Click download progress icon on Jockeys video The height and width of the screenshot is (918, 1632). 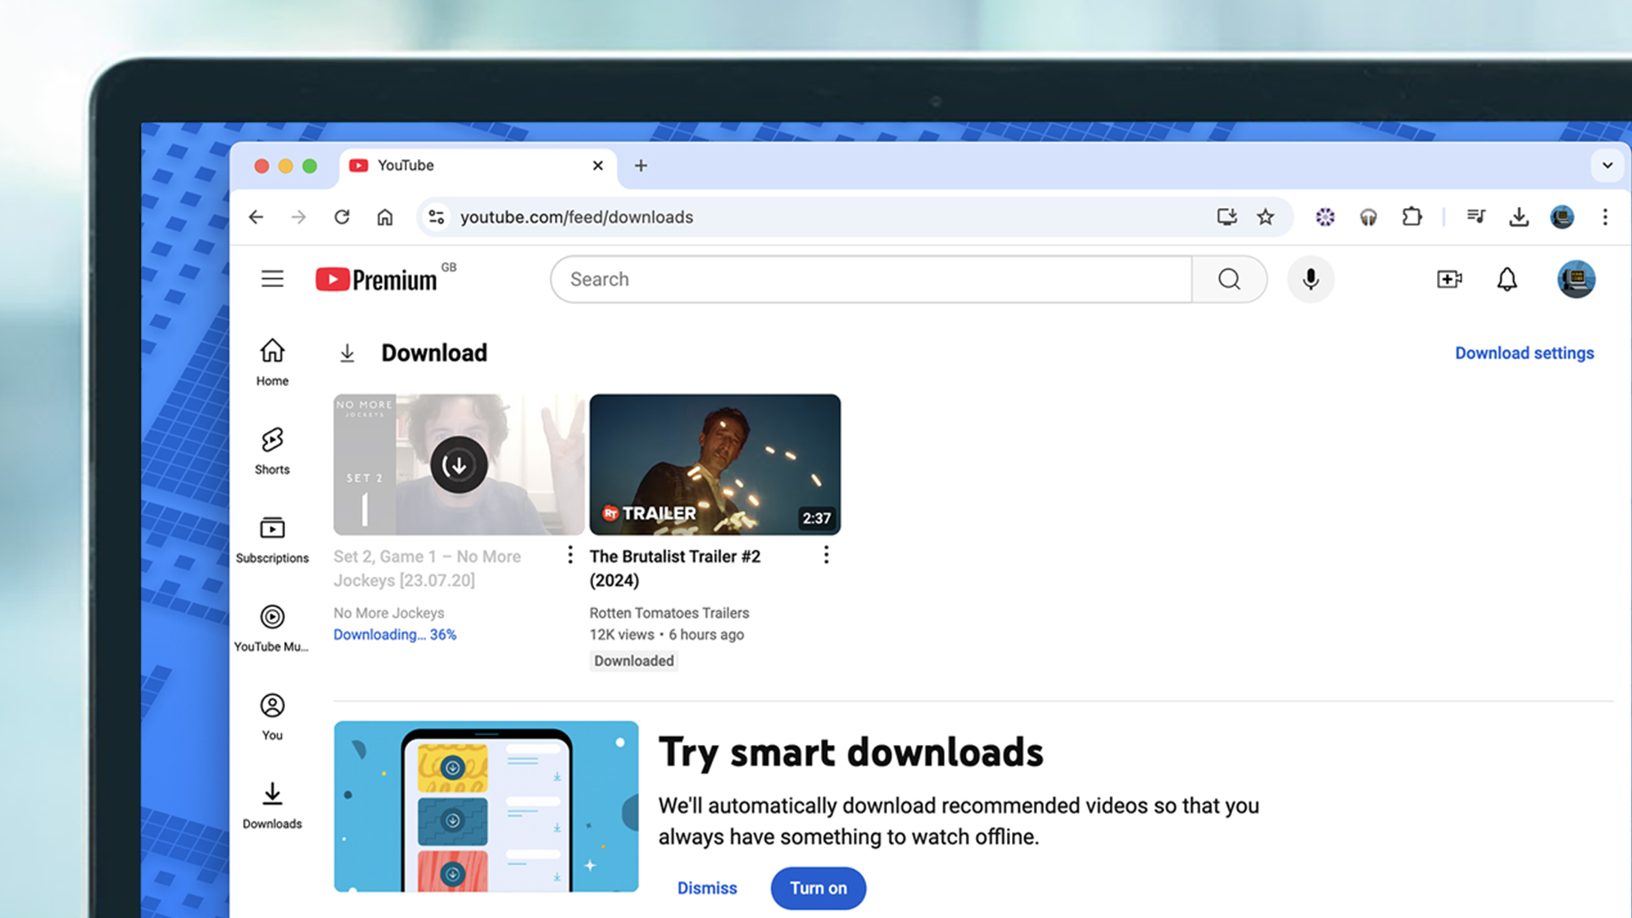(x=459, y=464)
